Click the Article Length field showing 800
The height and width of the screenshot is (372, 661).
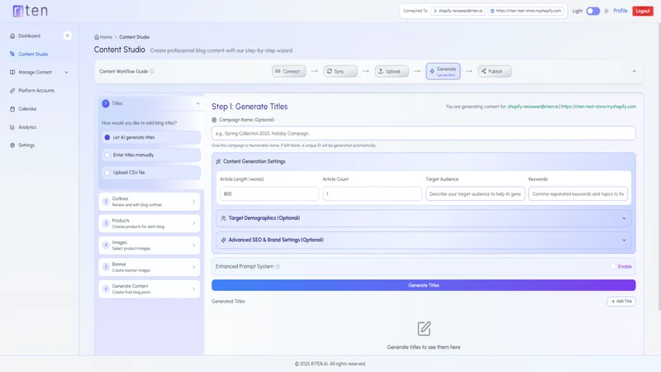point(269,194)
